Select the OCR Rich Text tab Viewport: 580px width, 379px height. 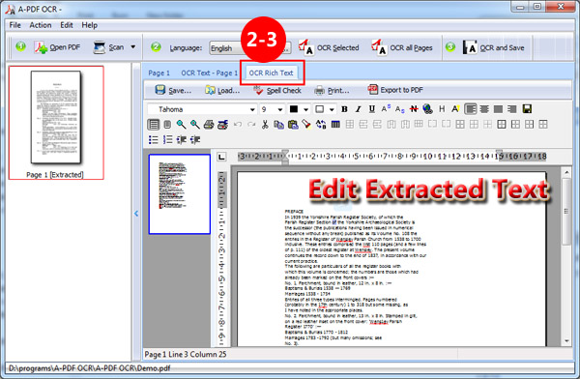pos(271,73)
